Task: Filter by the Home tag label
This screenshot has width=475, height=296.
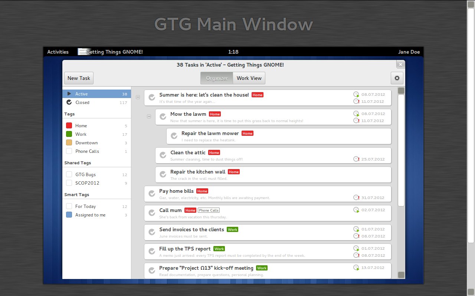Action: (81, 126)
